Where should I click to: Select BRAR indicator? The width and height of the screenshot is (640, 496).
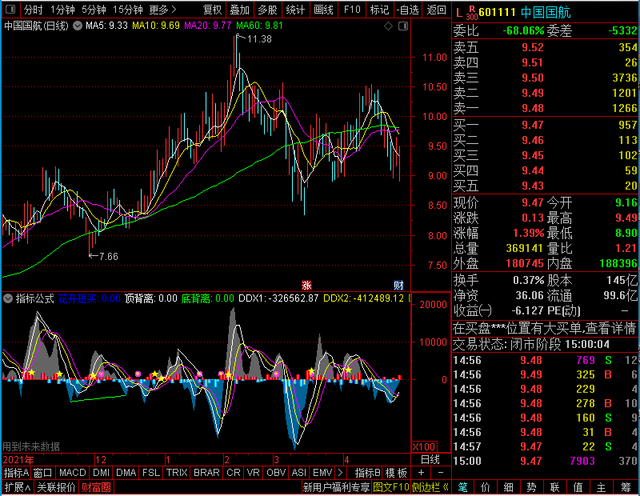tap(206, 473)
